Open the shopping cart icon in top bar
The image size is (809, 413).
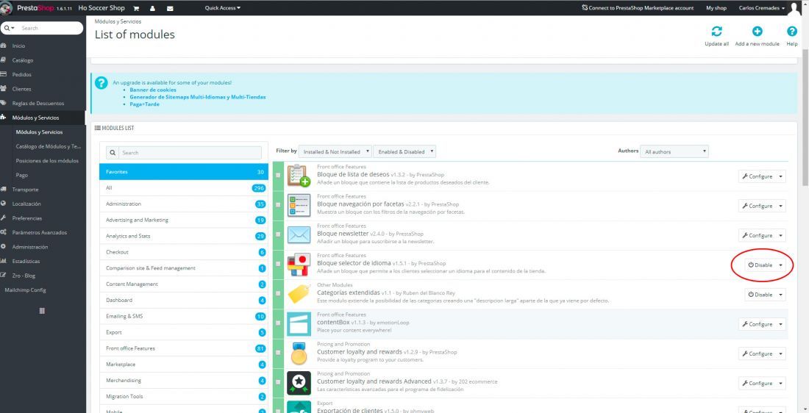pyautogui.click(x=136, y=8)
